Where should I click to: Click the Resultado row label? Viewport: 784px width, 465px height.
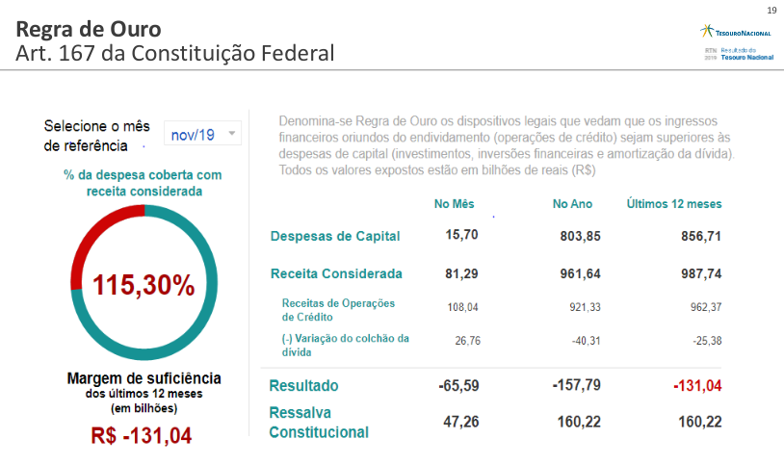[x=303, y=385]
